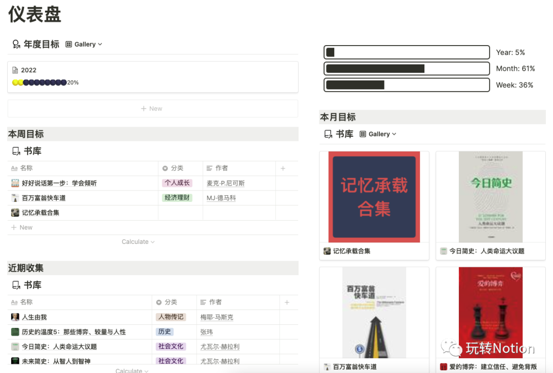This screenshot has width=553, height=373.
Task: Add a New card in 年度目标 gallery
Action: pyautogui.click(x=152, y=109)
